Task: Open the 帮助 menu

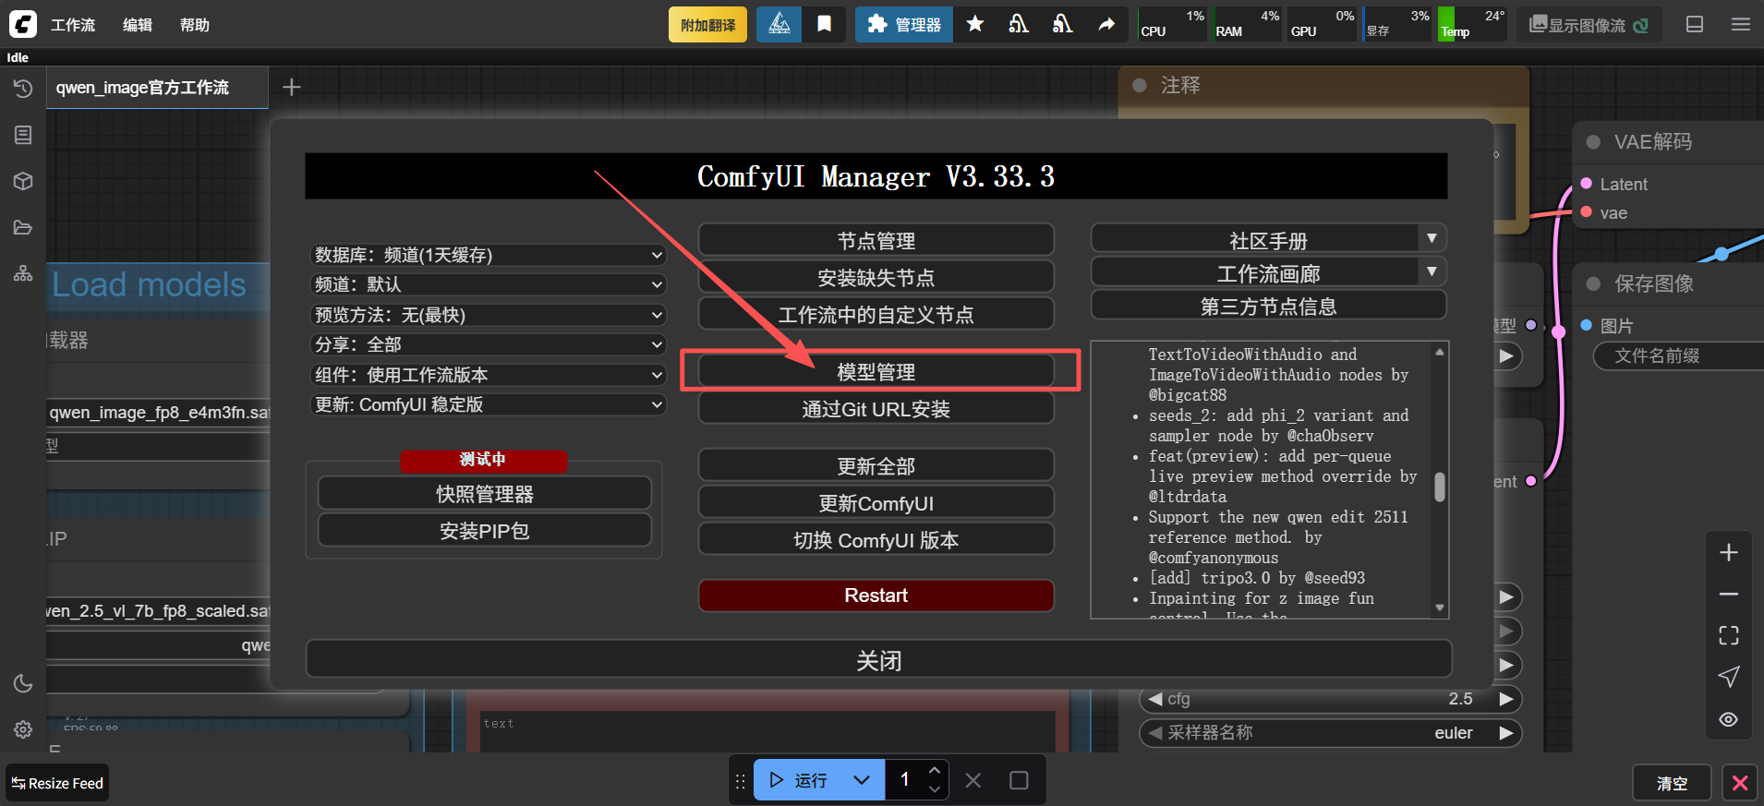Action: click(194, 25)
